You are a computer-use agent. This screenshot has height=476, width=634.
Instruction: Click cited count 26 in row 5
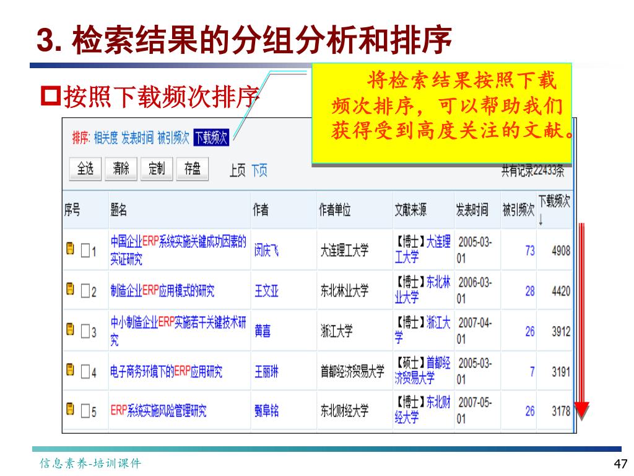[530, 412]
